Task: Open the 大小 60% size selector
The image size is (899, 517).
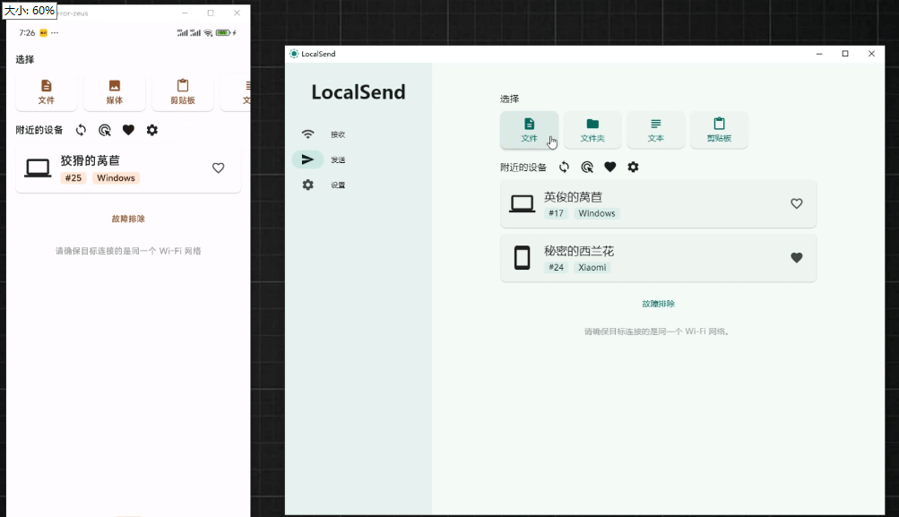Action: pyautogui.click(x=30, y=12)
